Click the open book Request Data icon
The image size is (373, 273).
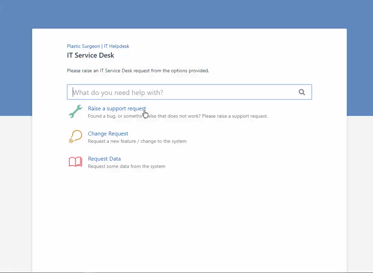[x=76, y=162]
